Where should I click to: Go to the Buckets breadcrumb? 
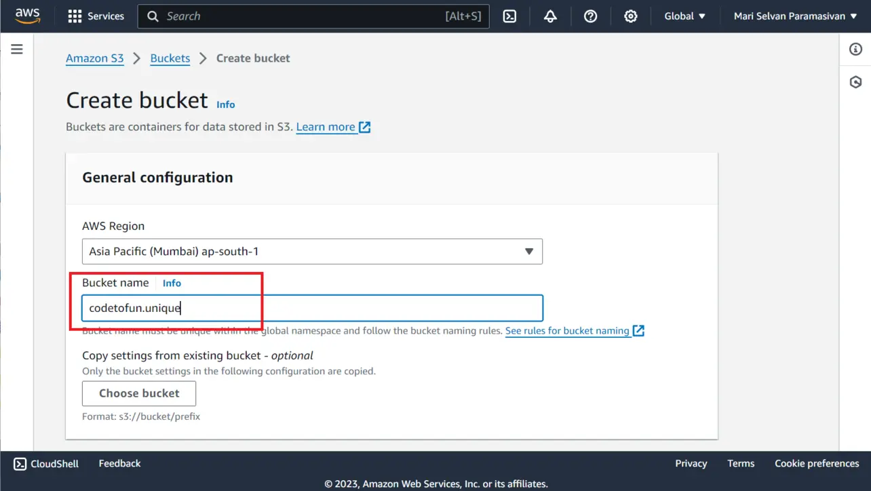(x=170, y=58)
